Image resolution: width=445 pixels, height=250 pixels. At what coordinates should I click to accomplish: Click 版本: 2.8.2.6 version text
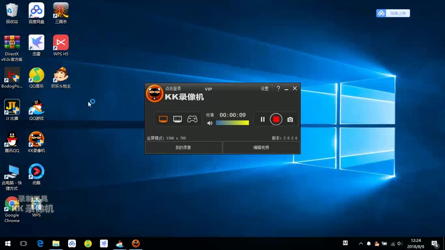click(284, 138)
